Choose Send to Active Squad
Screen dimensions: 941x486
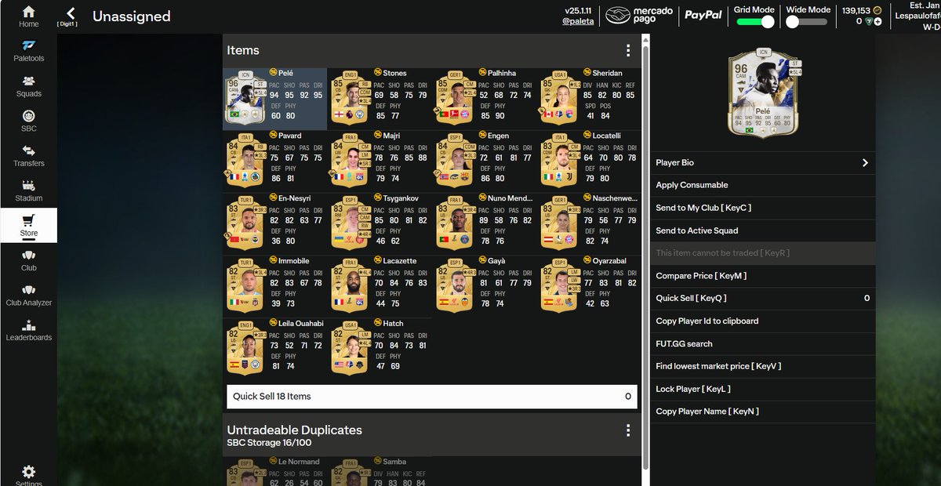pos(762,230)
